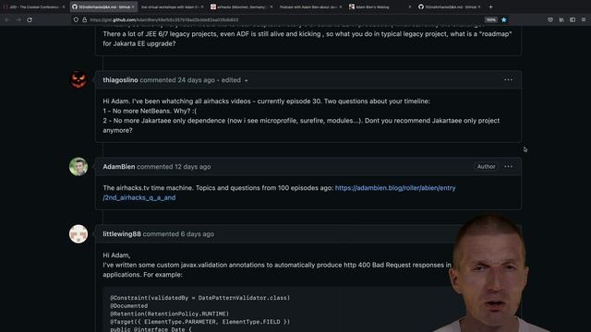Open the Firefox hamburger menu
Screen dimensions: 591x332
click(x=584, y=19)
